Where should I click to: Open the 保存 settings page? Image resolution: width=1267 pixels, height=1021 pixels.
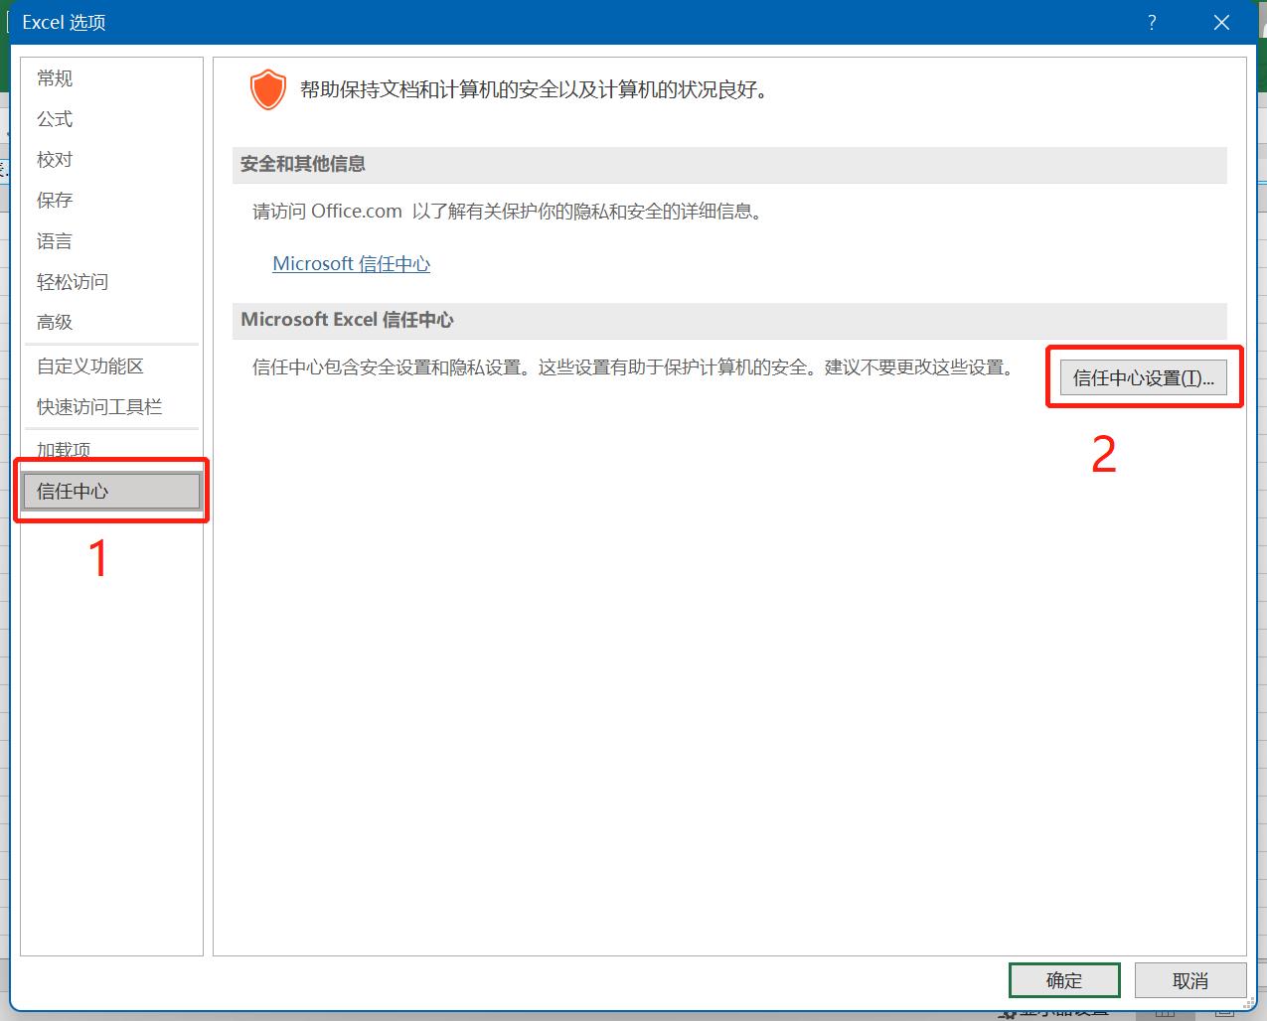click(54, 200)
